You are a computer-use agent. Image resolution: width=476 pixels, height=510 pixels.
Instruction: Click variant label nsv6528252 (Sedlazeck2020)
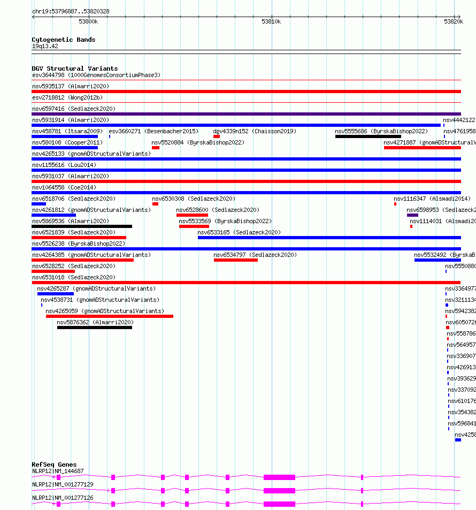(74, 266)
